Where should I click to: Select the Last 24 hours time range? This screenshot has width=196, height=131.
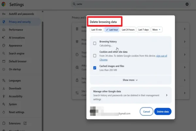click(x=128, y=30)
